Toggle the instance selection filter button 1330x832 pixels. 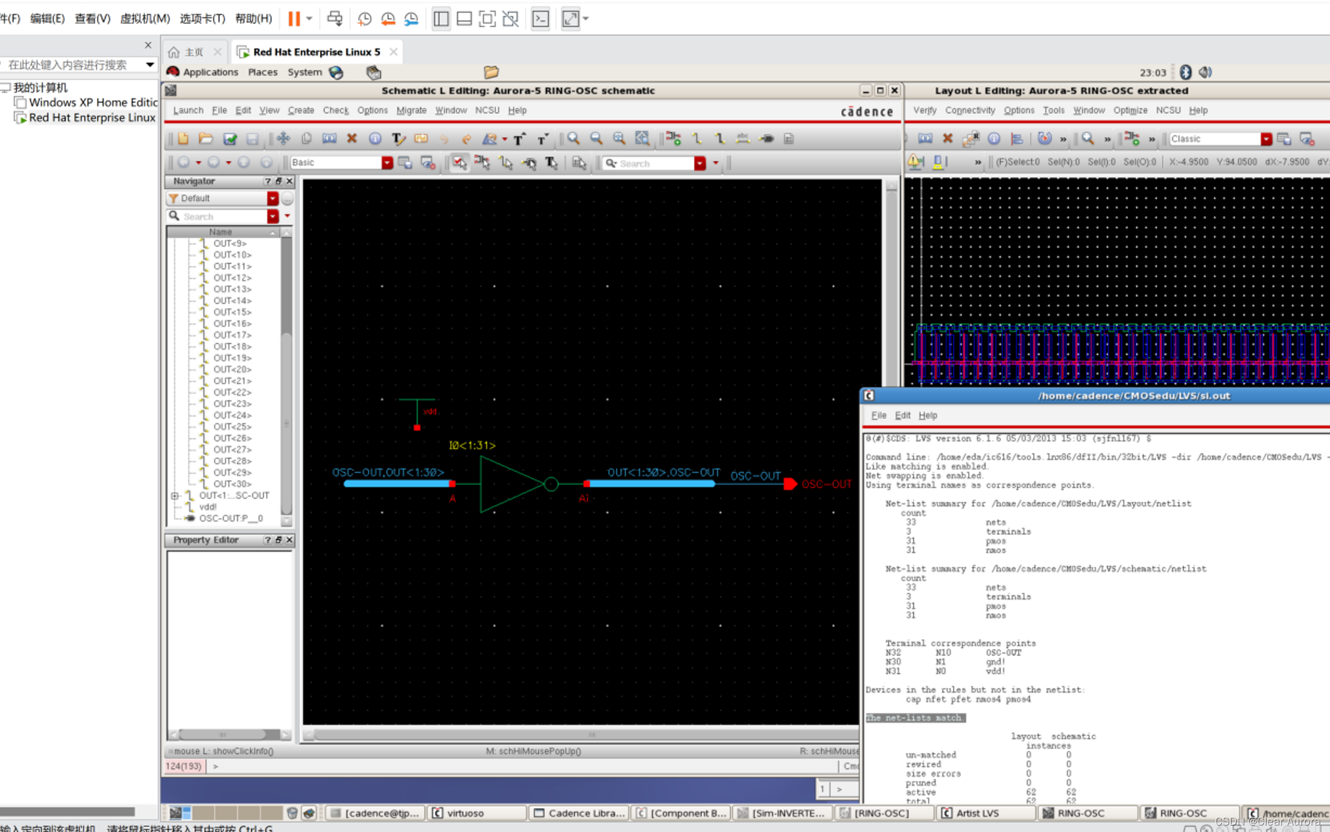(x=482, y=163)
